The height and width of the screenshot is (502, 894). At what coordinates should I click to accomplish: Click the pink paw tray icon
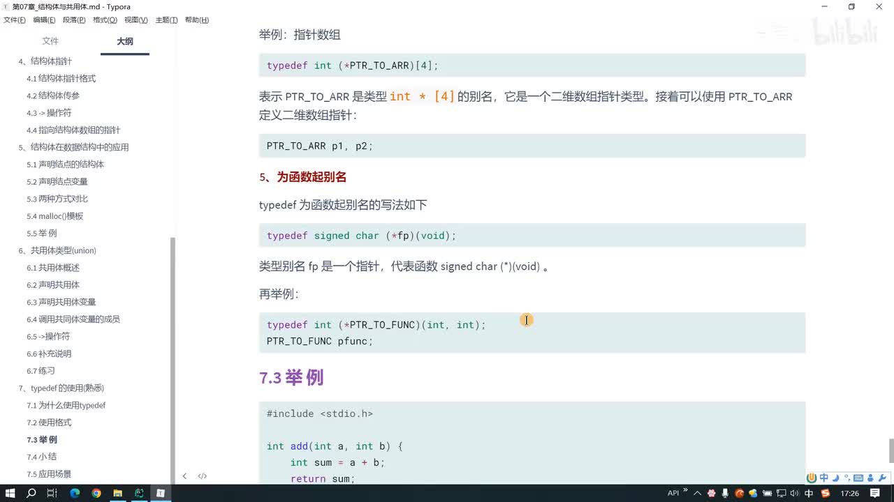[x=712, y=493]
